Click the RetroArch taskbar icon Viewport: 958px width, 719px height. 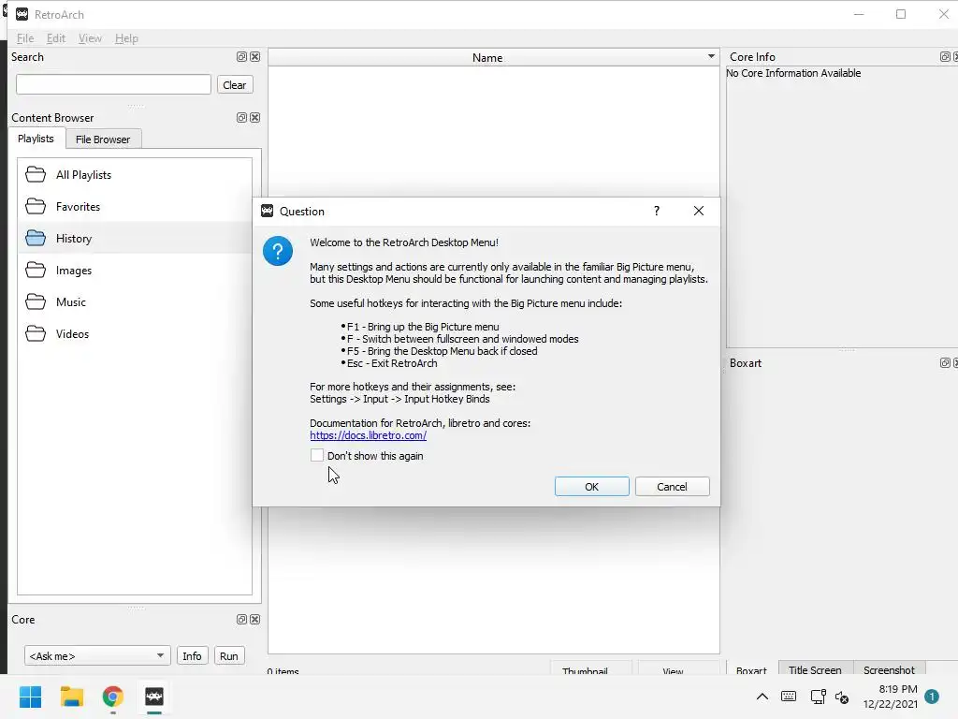[154, 697]
